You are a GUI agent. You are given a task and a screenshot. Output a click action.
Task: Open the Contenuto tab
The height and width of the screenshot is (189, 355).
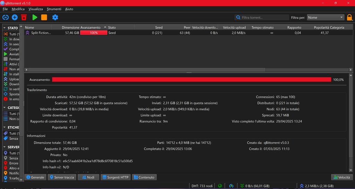click(144, 177)
